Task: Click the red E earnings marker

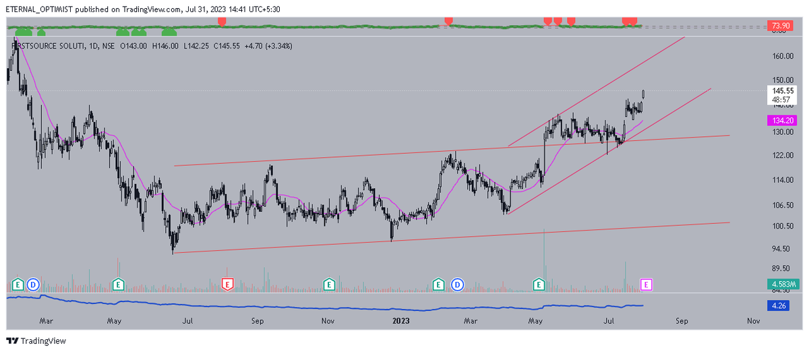Action: point(228,285)
